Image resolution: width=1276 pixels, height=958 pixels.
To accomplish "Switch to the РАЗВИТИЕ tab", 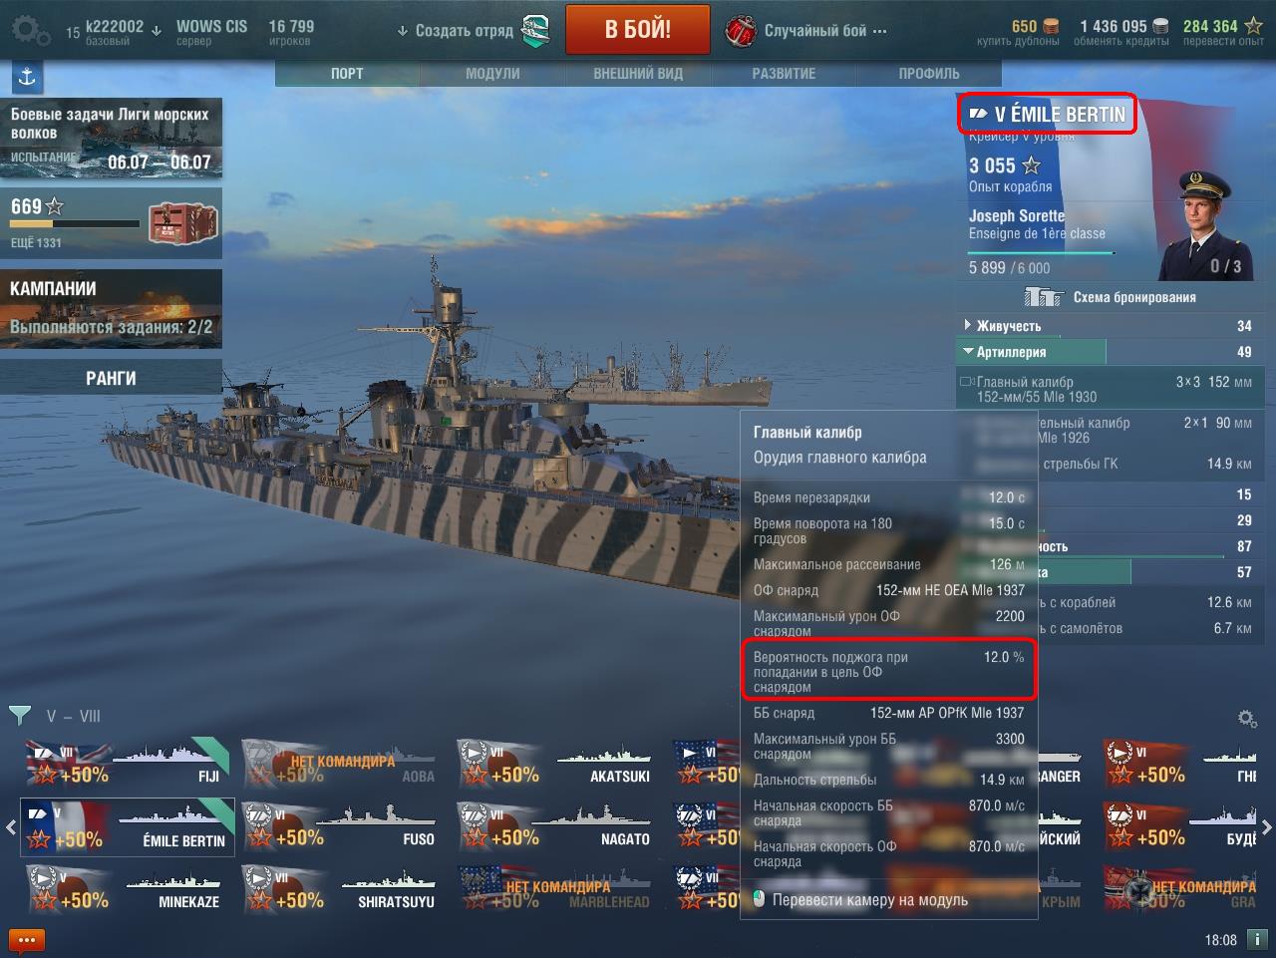I will pyautogui.click(x=784, y=74).
